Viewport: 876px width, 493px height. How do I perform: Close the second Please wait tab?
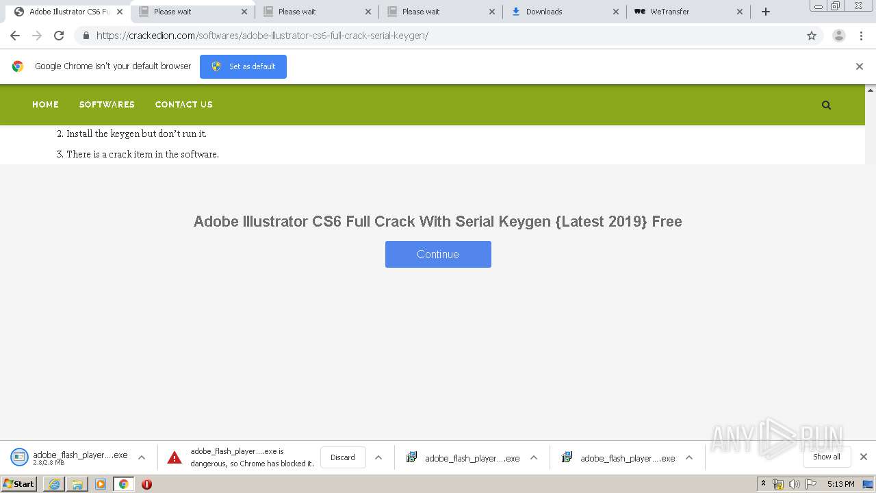pos(368,12)
